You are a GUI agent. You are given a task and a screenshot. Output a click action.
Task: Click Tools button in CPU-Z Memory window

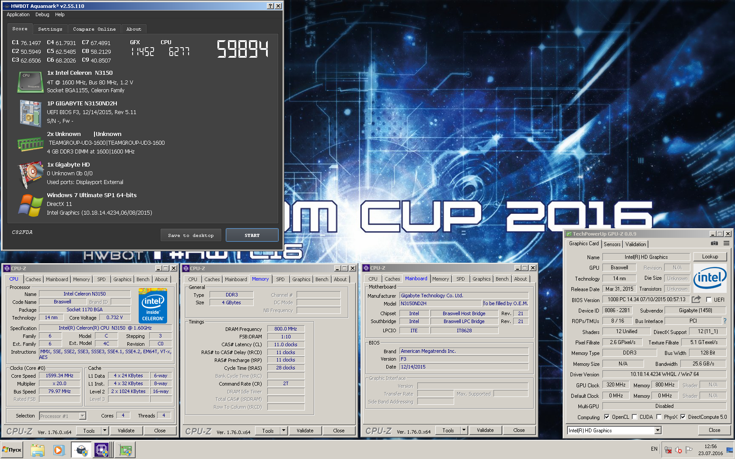(268, 431)
